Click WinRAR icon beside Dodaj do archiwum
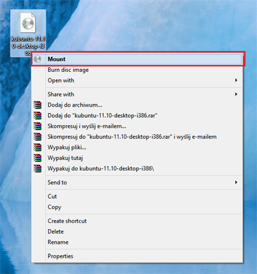The height and width of the screenshot is (274, 257). 38,105
